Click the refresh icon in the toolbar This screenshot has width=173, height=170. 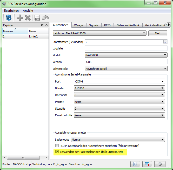click(8, 18)
